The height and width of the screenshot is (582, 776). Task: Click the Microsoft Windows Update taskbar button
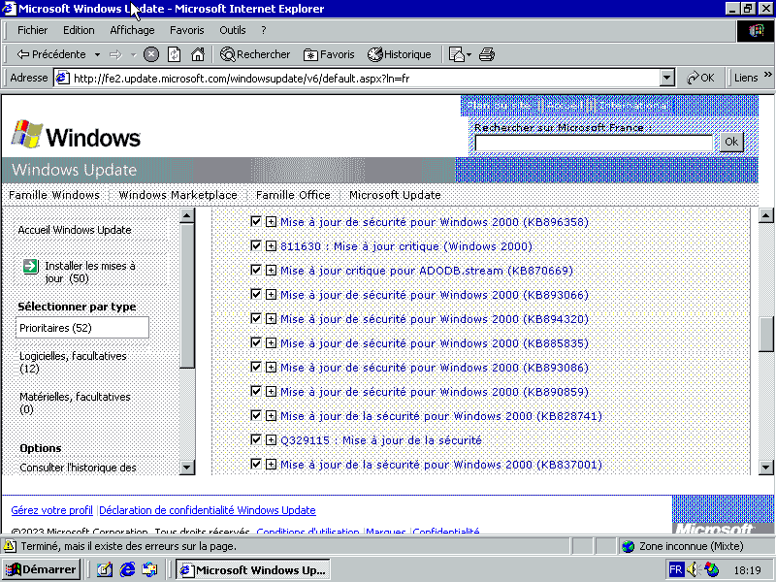252,569
